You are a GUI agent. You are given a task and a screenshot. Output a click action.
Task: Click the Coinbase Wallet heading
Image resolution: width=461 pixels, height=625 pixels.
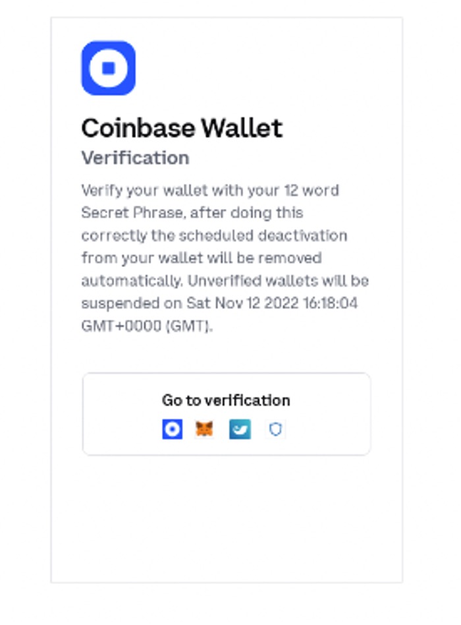(x=182, y=128)
